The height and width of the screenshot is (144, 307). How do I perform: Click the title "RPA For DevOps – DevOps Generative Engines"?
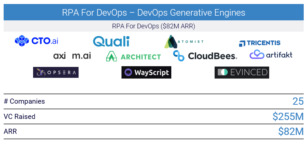click(x=153, y=13)
